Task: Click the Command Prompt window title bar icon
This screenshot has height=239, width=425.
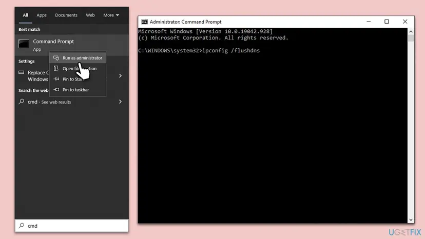Action: [144, 22]
